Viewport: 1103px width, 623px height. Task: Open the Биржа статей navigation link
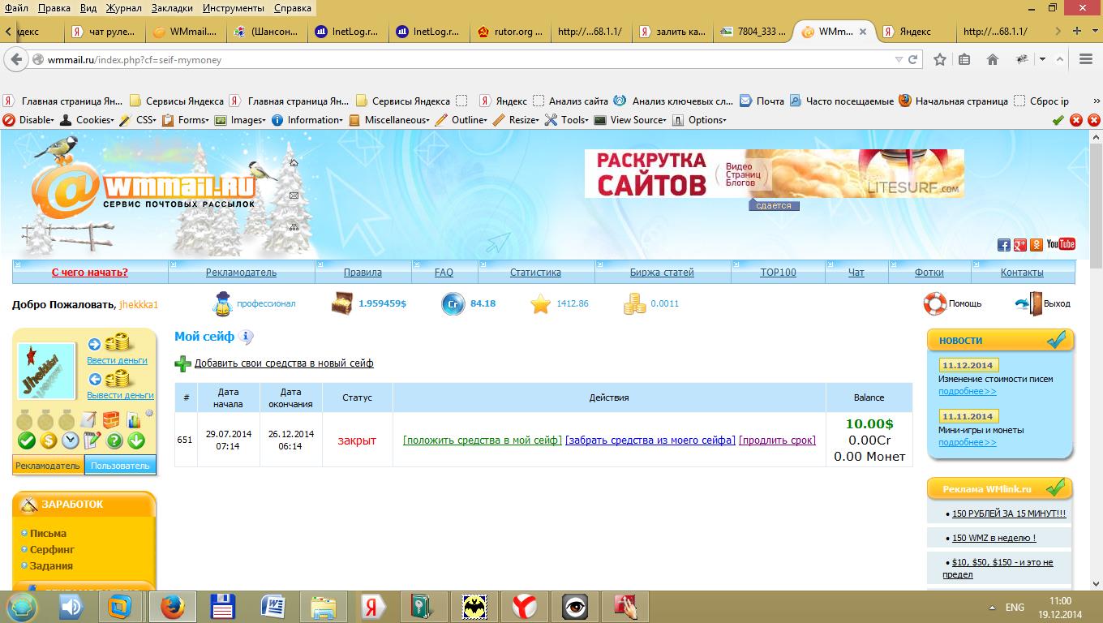click(x=662, y=273)
